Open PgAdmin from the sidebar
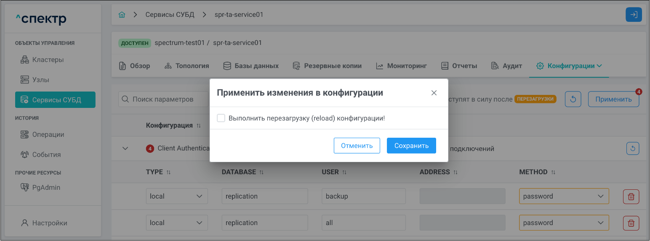Viewport: 650px width, 241px height. tap(46, 187)
